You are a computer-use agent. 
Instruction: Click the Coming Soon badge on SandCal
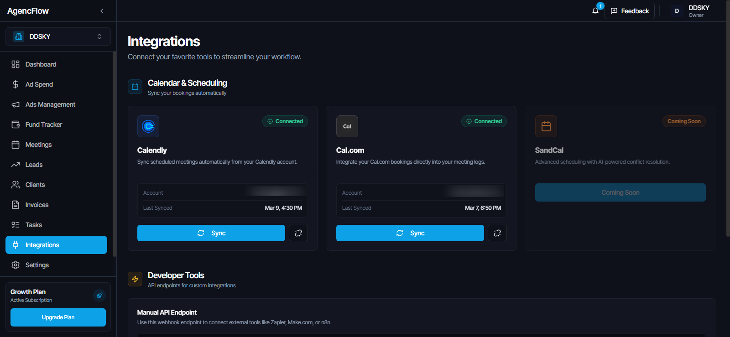[x=684, y=121]
